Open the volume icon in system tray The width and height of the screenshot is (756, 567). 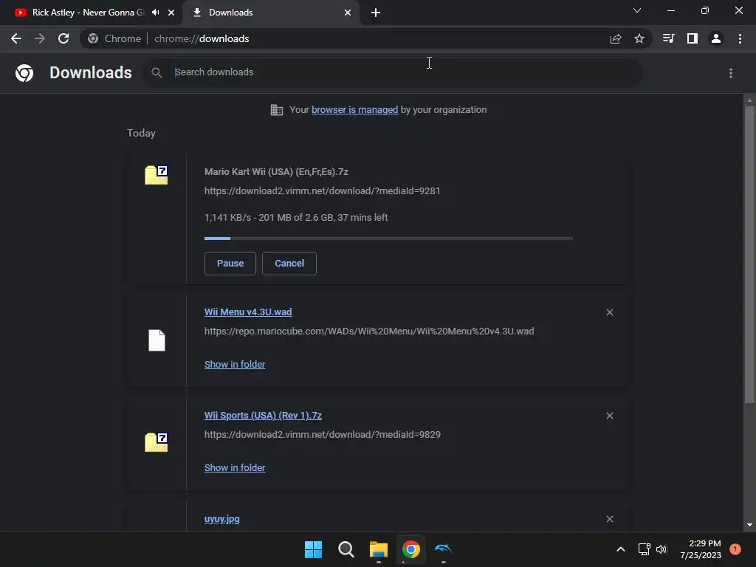tap(661, 549)
